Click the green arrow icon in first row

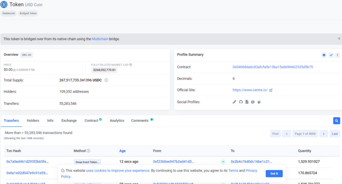223,161
